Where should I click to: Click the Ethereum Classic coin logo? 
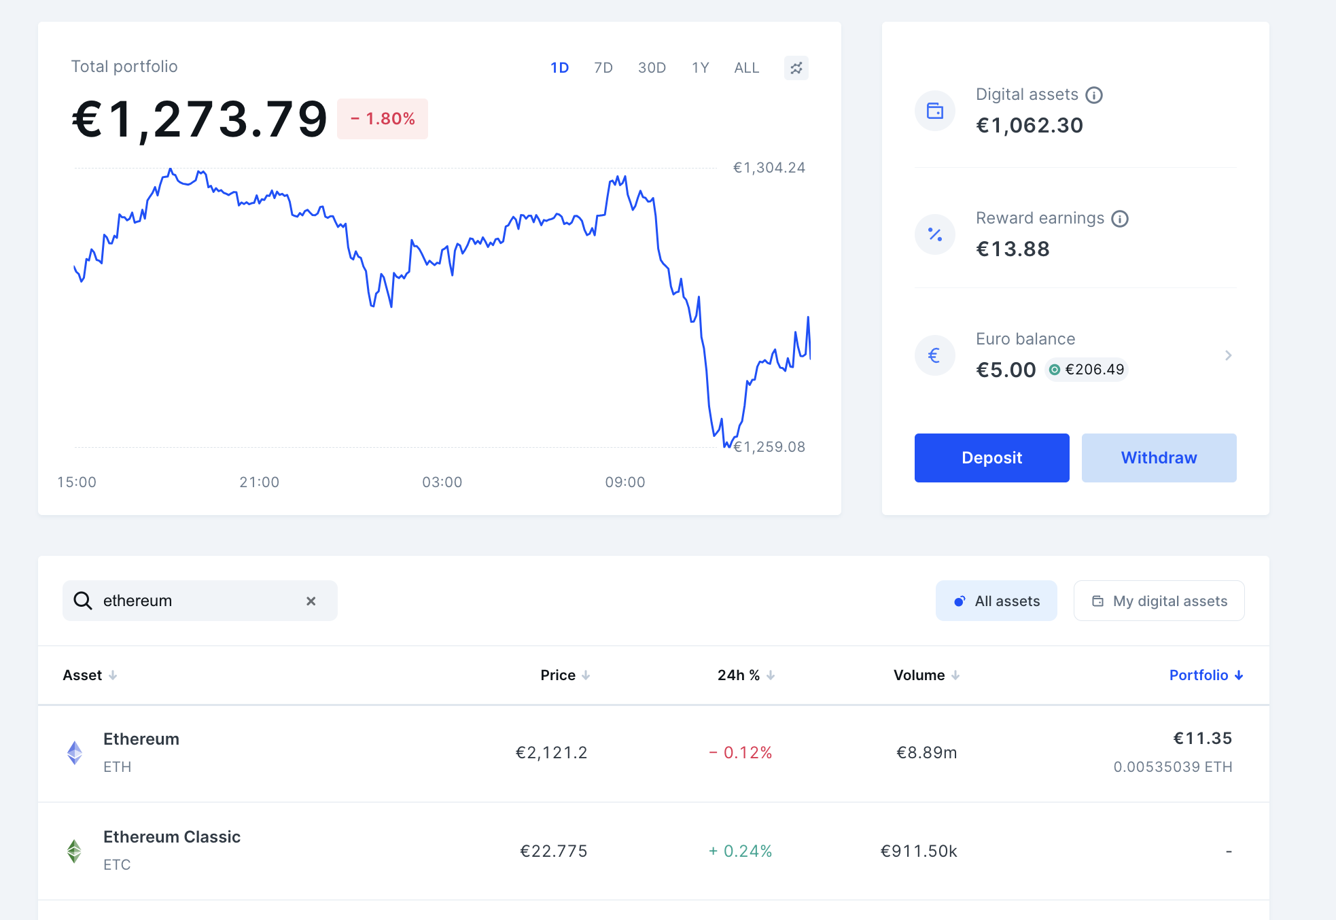point(75,851)
